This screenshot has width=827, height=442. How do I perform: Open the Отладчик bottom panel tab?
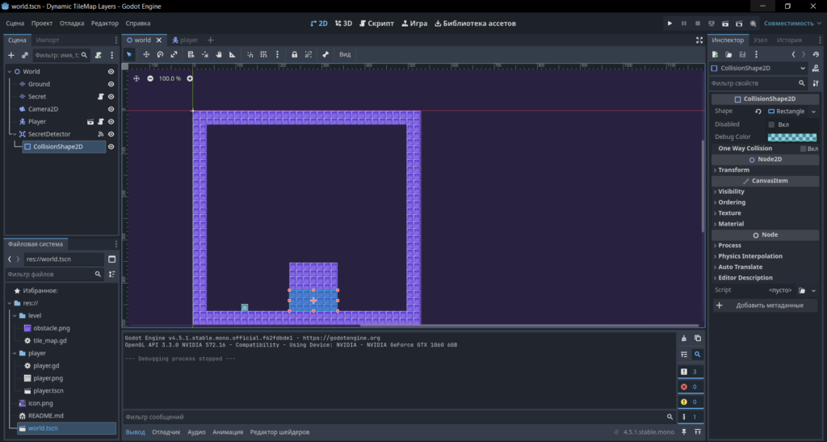tap(166, 432)
